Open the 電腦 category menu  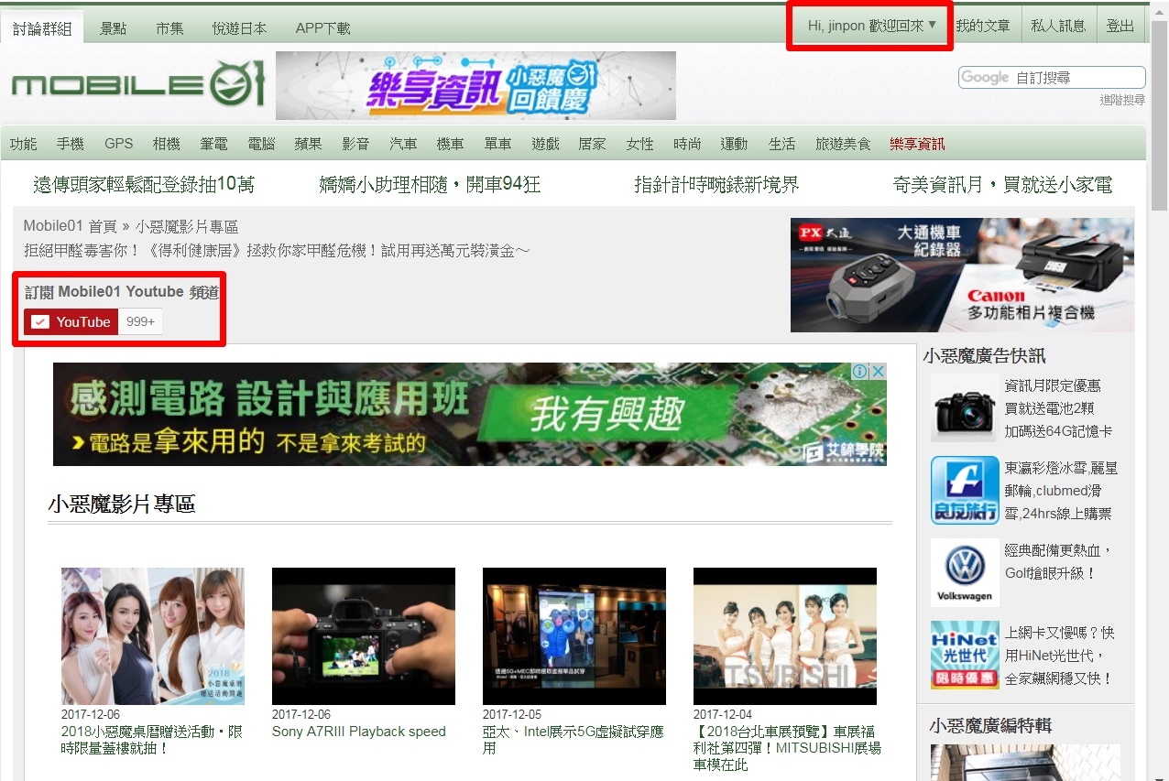pyautogui.click(x=262, y=144)
